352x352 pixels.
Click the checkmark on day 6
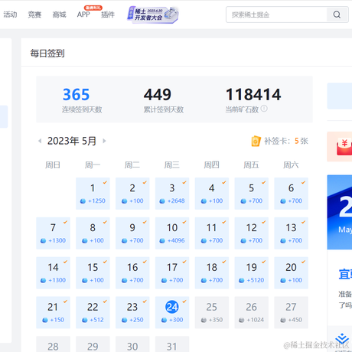[303, 182]
